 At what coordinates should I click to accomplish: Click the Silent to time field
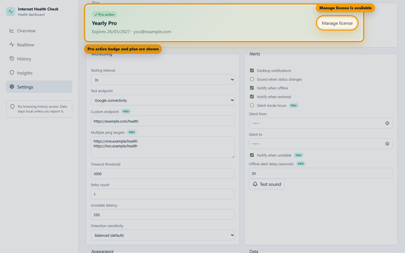coord(321,144)
